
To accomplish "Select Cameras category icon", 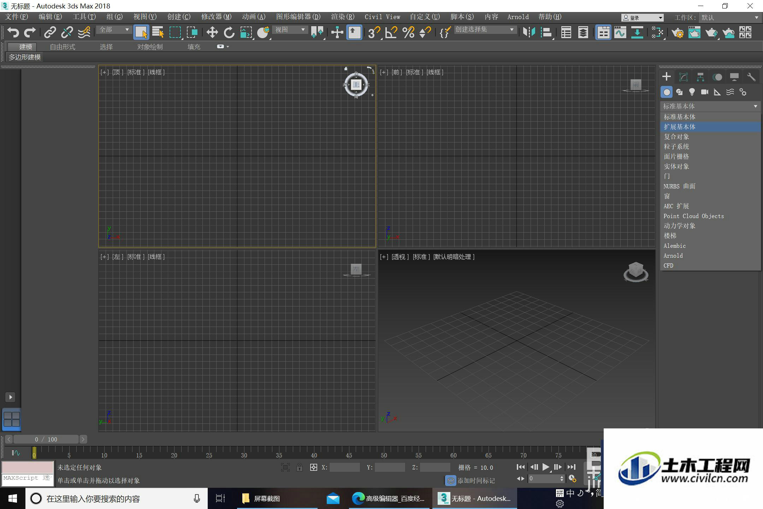I will point(705,92).
